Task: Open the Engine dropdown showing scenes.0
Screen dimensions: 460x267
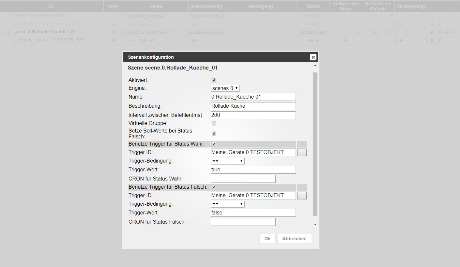Action: pyautogui.click(x=225, y=88)
